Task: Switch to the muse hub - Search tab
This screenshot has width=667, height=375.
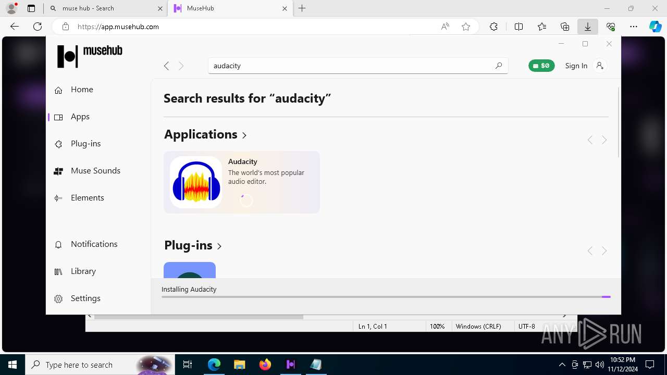Action: (105, 8)
